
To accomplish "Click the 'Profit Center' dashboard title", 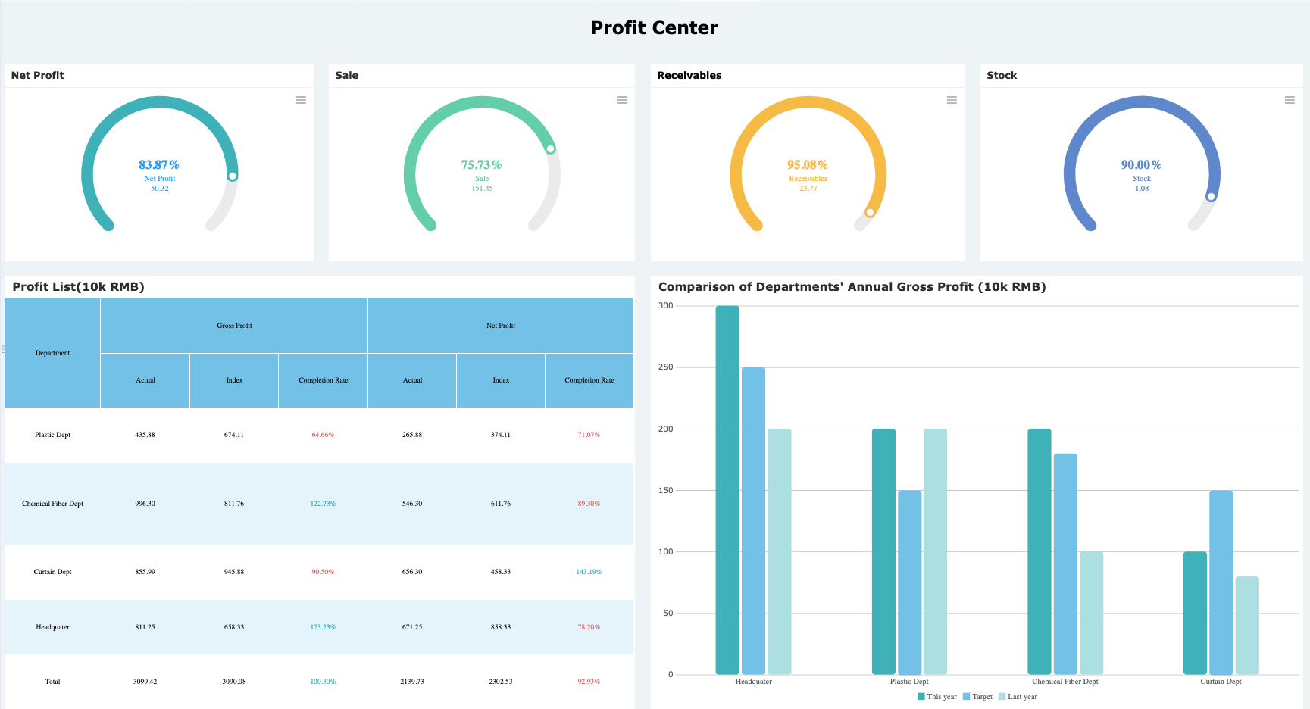I will point(655,28).
